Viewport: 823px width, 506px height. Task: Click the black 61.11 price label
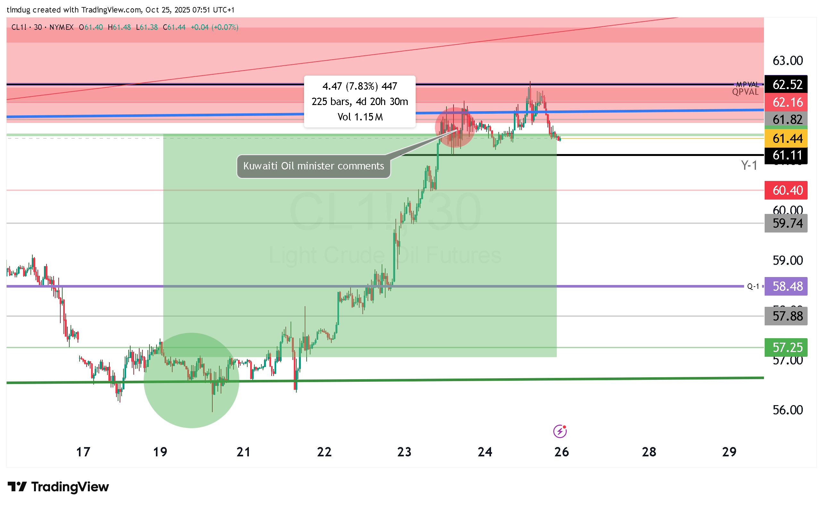786,155
